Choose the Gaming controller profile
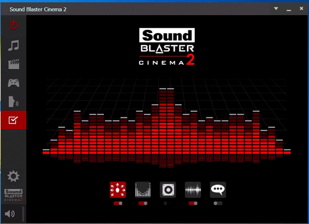Image resolution: width=309 pixels, height=224 pixels. [x=13, y=82]
